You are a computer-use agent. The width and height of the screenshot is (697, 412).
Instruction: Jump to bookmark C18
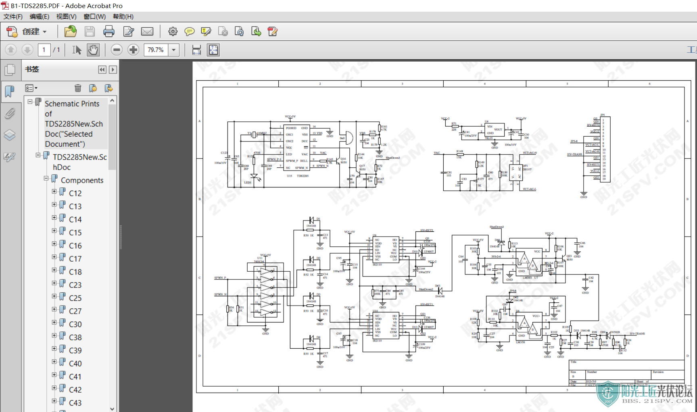coord(75,272)
